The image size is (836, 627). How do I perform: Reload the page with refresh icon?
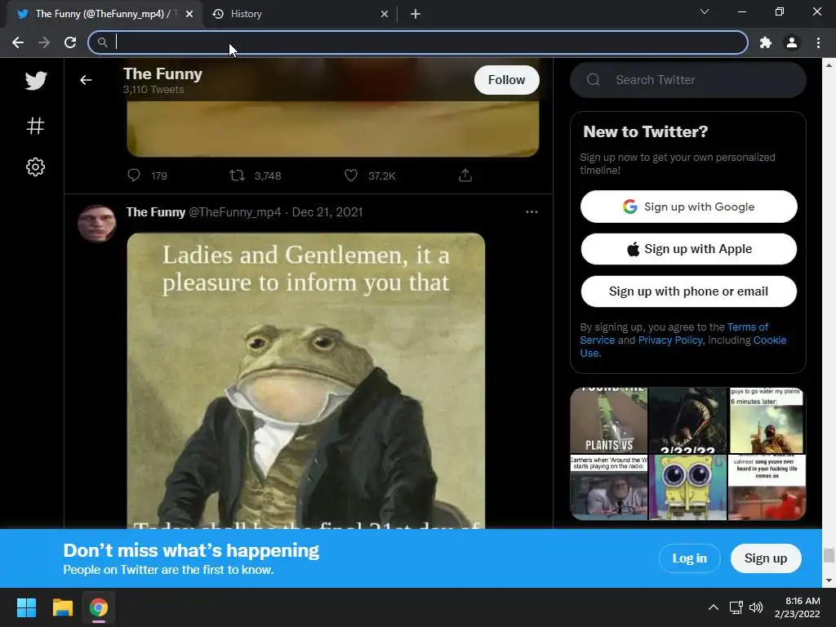pyautogui.click(x=70, y=42)
